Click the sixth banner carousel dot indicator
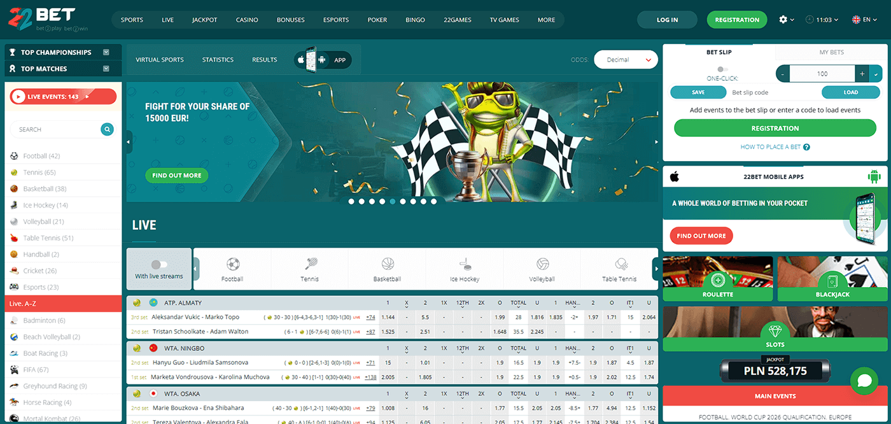Screen dimensions: 891x424 coord(402,201)
